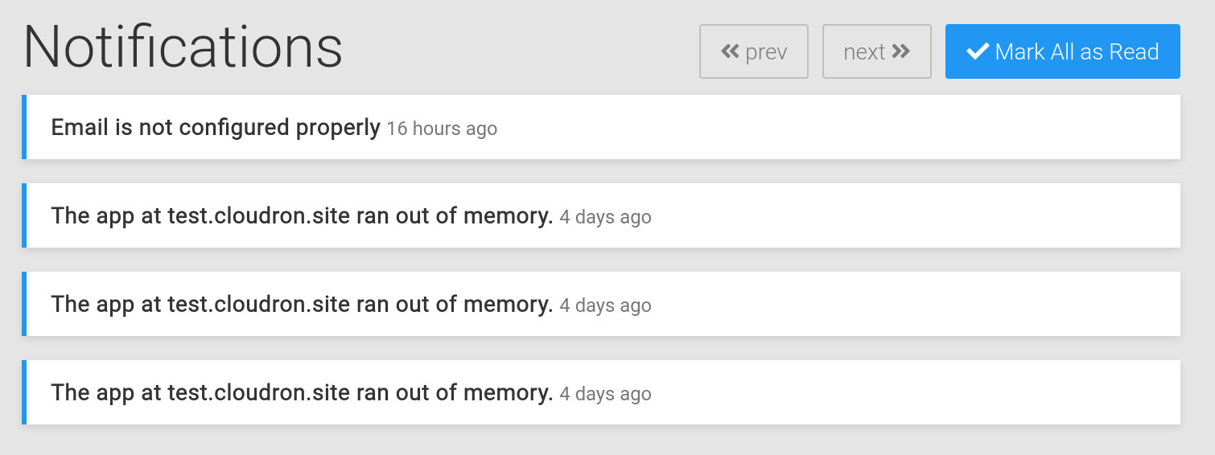The image size is (1215, 455).
Task: Click the double-chevron right icon on next
Action: point(901,51)
